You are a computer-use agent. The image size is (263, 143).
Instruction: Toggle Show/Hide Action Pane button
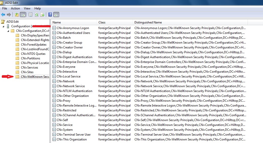[56, 15]
